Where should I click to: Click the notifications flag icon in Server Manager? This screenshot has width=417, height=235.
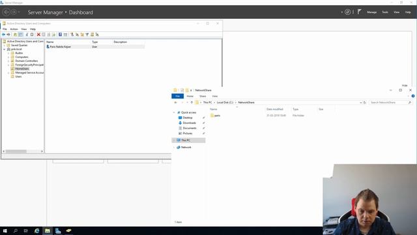[359, 12]
